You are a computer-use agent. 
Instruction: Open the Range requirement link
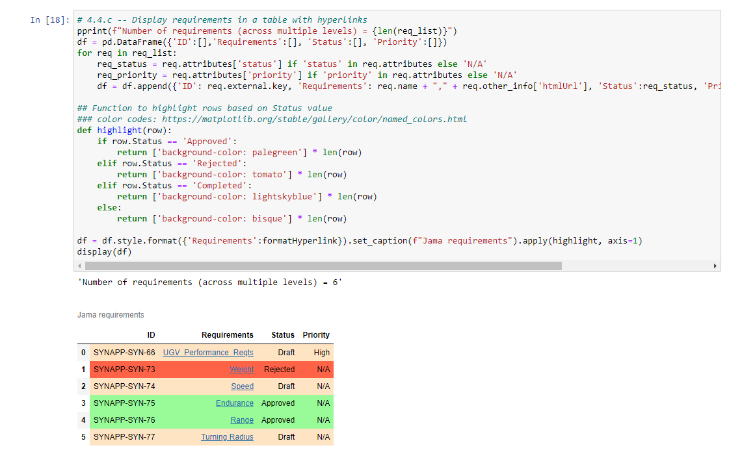242,420
